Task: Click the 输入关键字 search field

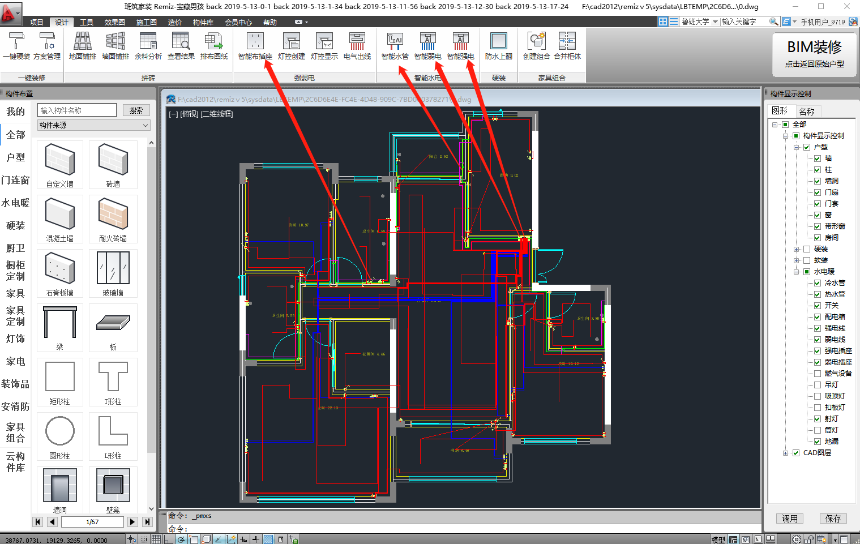Action: 745,22
